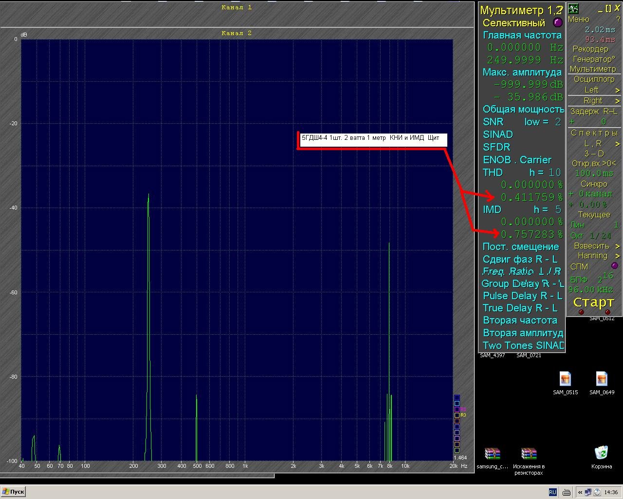The height and width of the screenshot is (499, 623).
Task: Expand the L, R spectra options arrow
Action: [618, 144]
